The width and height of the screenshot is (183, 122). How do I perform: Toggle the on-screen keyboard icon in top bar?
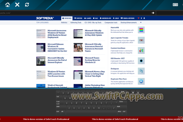175,5
